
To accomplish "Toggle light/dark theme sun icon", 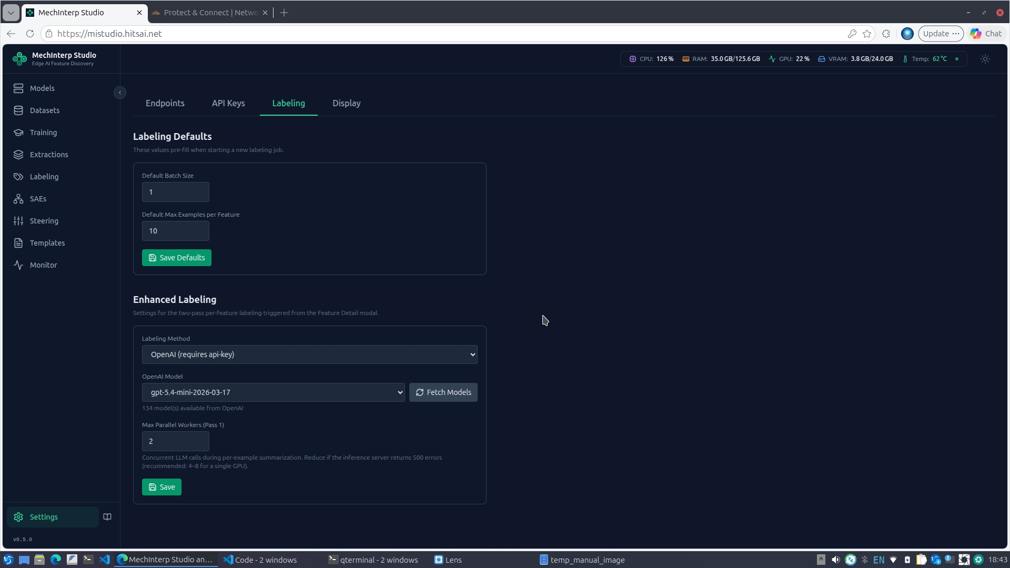I will [x=985, y=59].
